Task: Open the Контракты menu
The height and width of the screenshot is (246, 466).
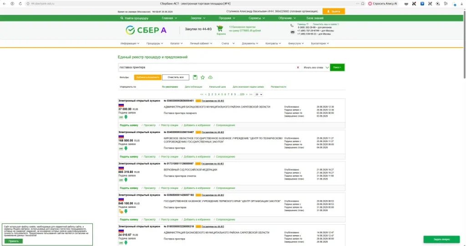Action: point(273,44)
